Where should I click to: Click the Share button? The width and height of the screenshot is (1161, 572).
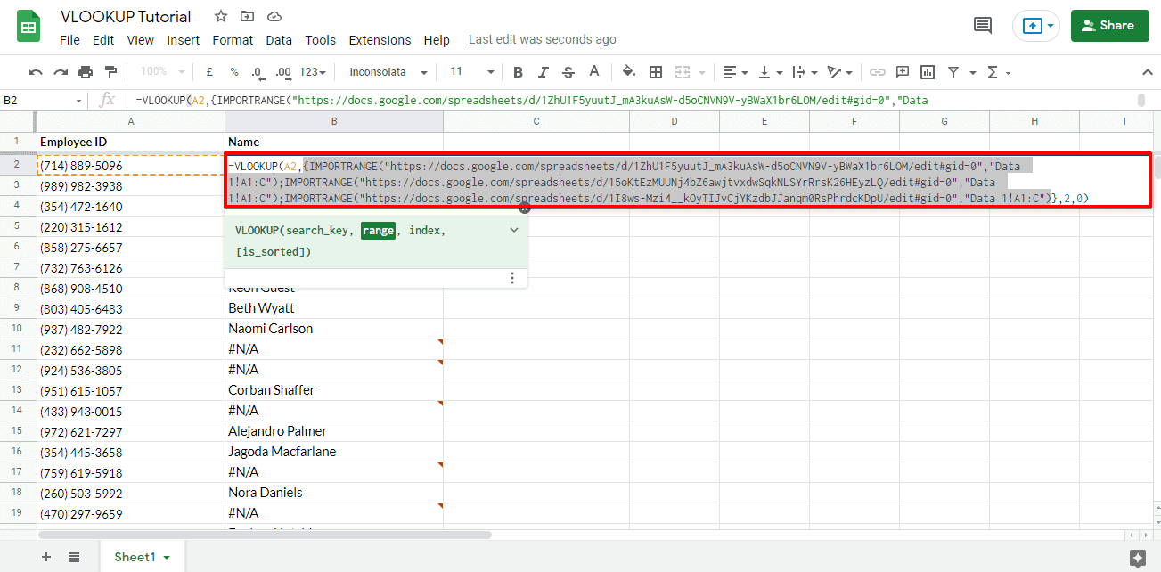tap(1109, 25)
